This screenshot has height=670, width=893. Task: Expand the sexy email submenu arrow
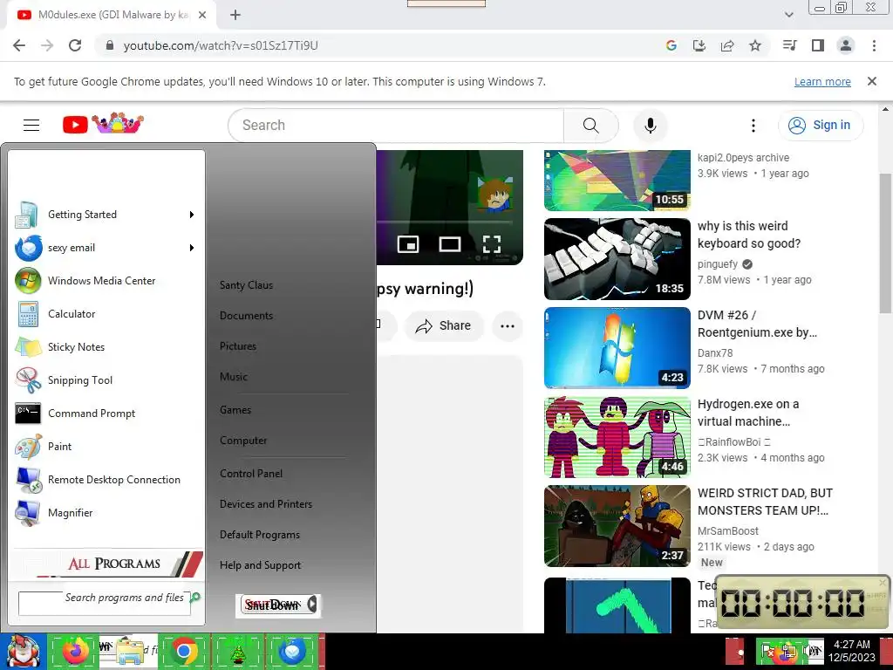click(192, 248)
